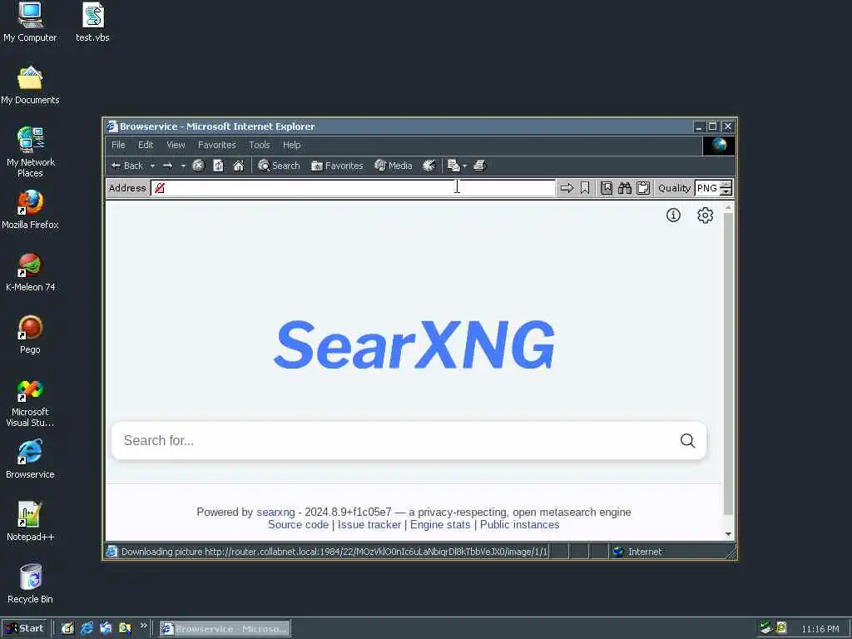This screenshot has width=852, height=639.
Task: Open the 'Issue tracker' link
Action: pyautogui.click(x=369, y=525)
